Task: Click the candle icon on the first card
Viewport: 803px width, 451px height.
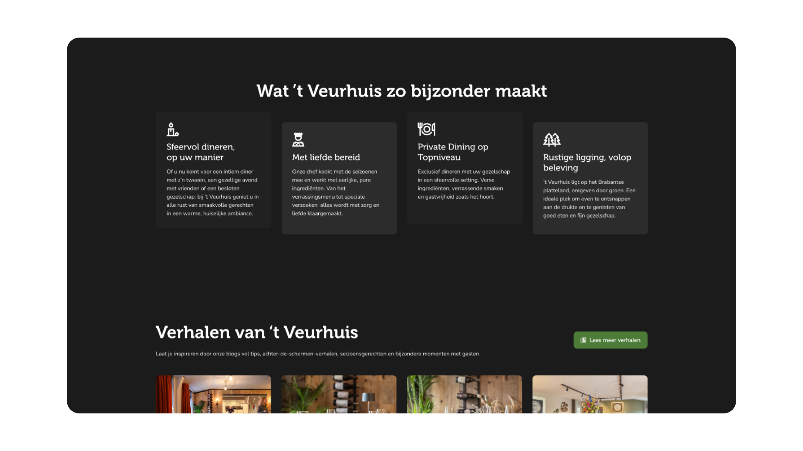Action: click(x=172, y=129)
